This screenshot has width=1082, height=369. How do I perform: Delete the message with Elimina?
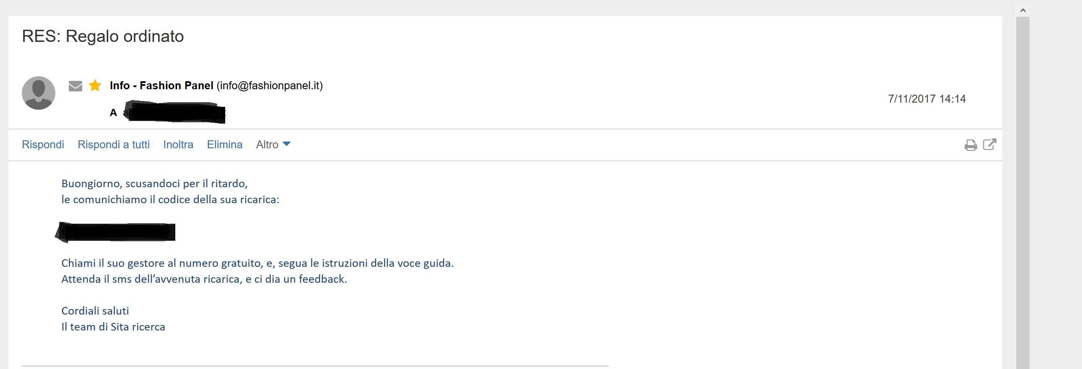[225, 145]
